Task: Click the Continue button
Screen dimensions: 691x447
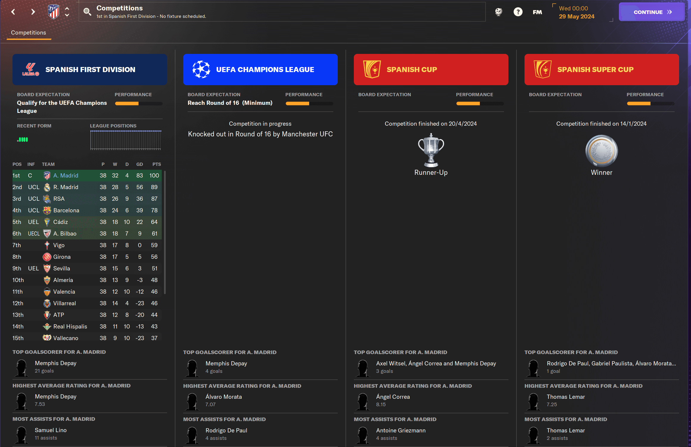Action: point(652,12)
